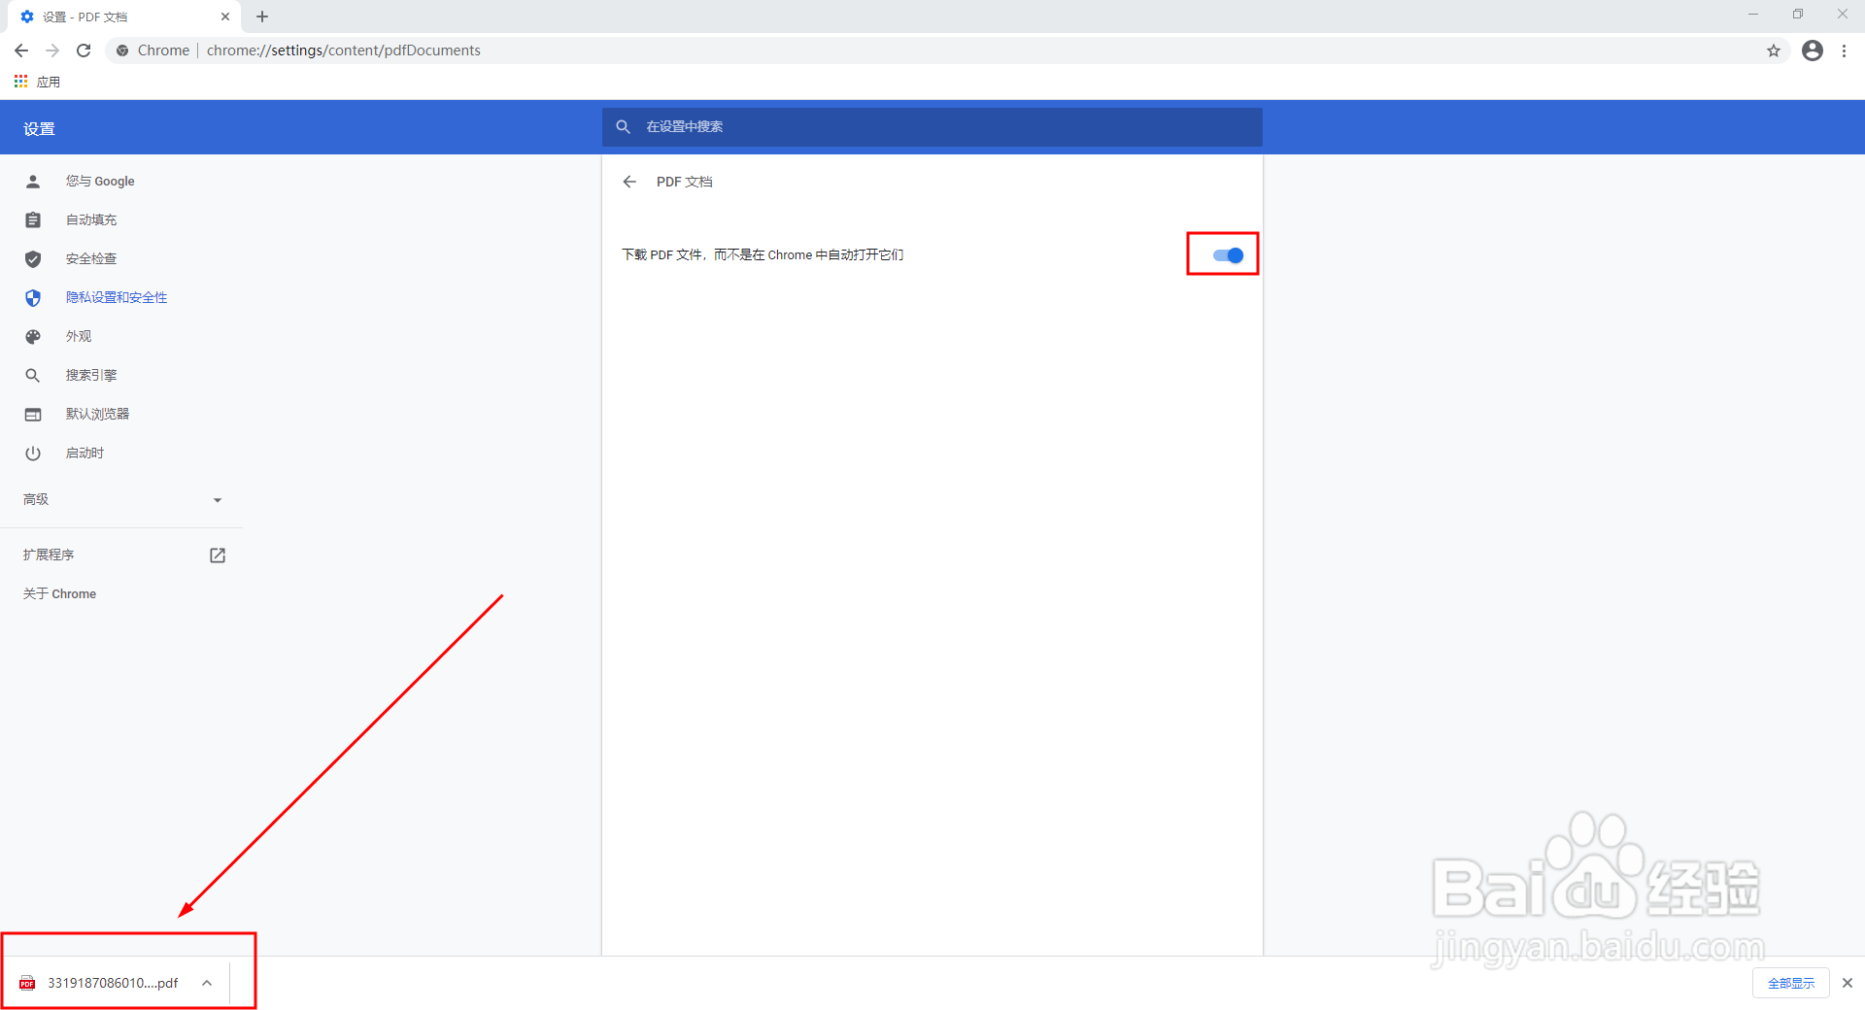
Task: Close the Settings - PDF 文档 tab
Action: click(x=225, y=17)
